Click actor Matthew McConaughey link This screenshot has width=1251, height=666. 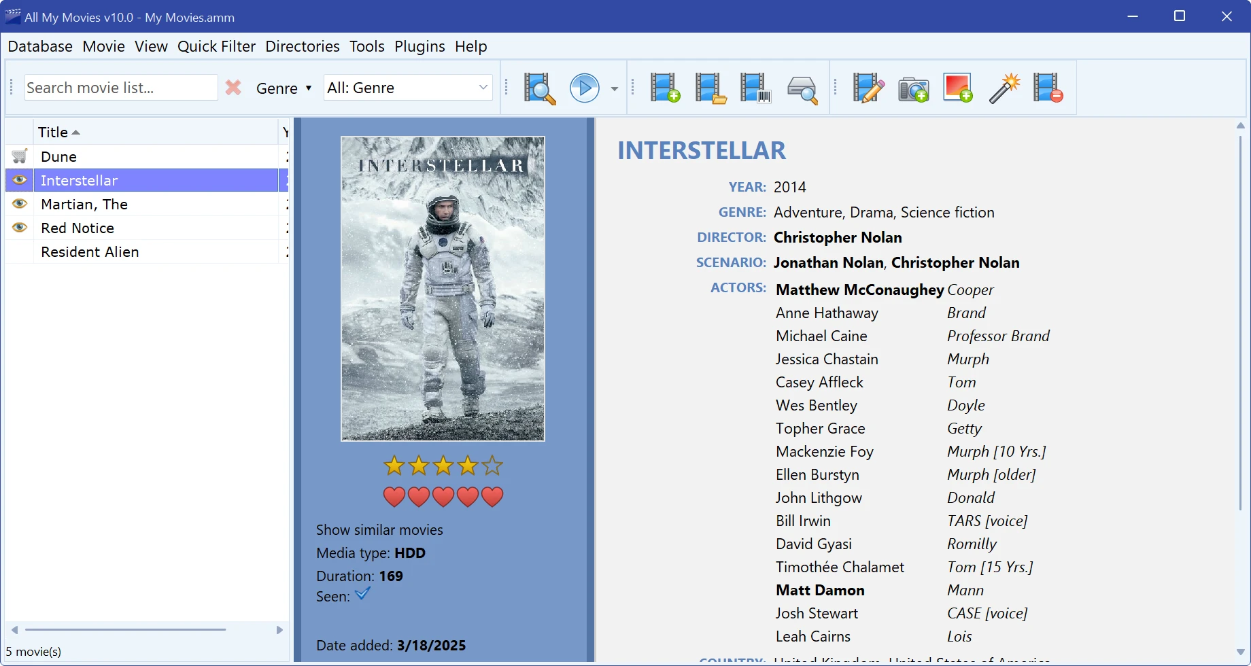860,290
